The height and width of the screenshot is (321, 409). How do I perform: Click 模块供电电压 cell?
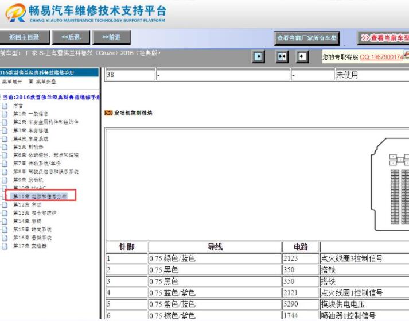(x=365, y=304)
